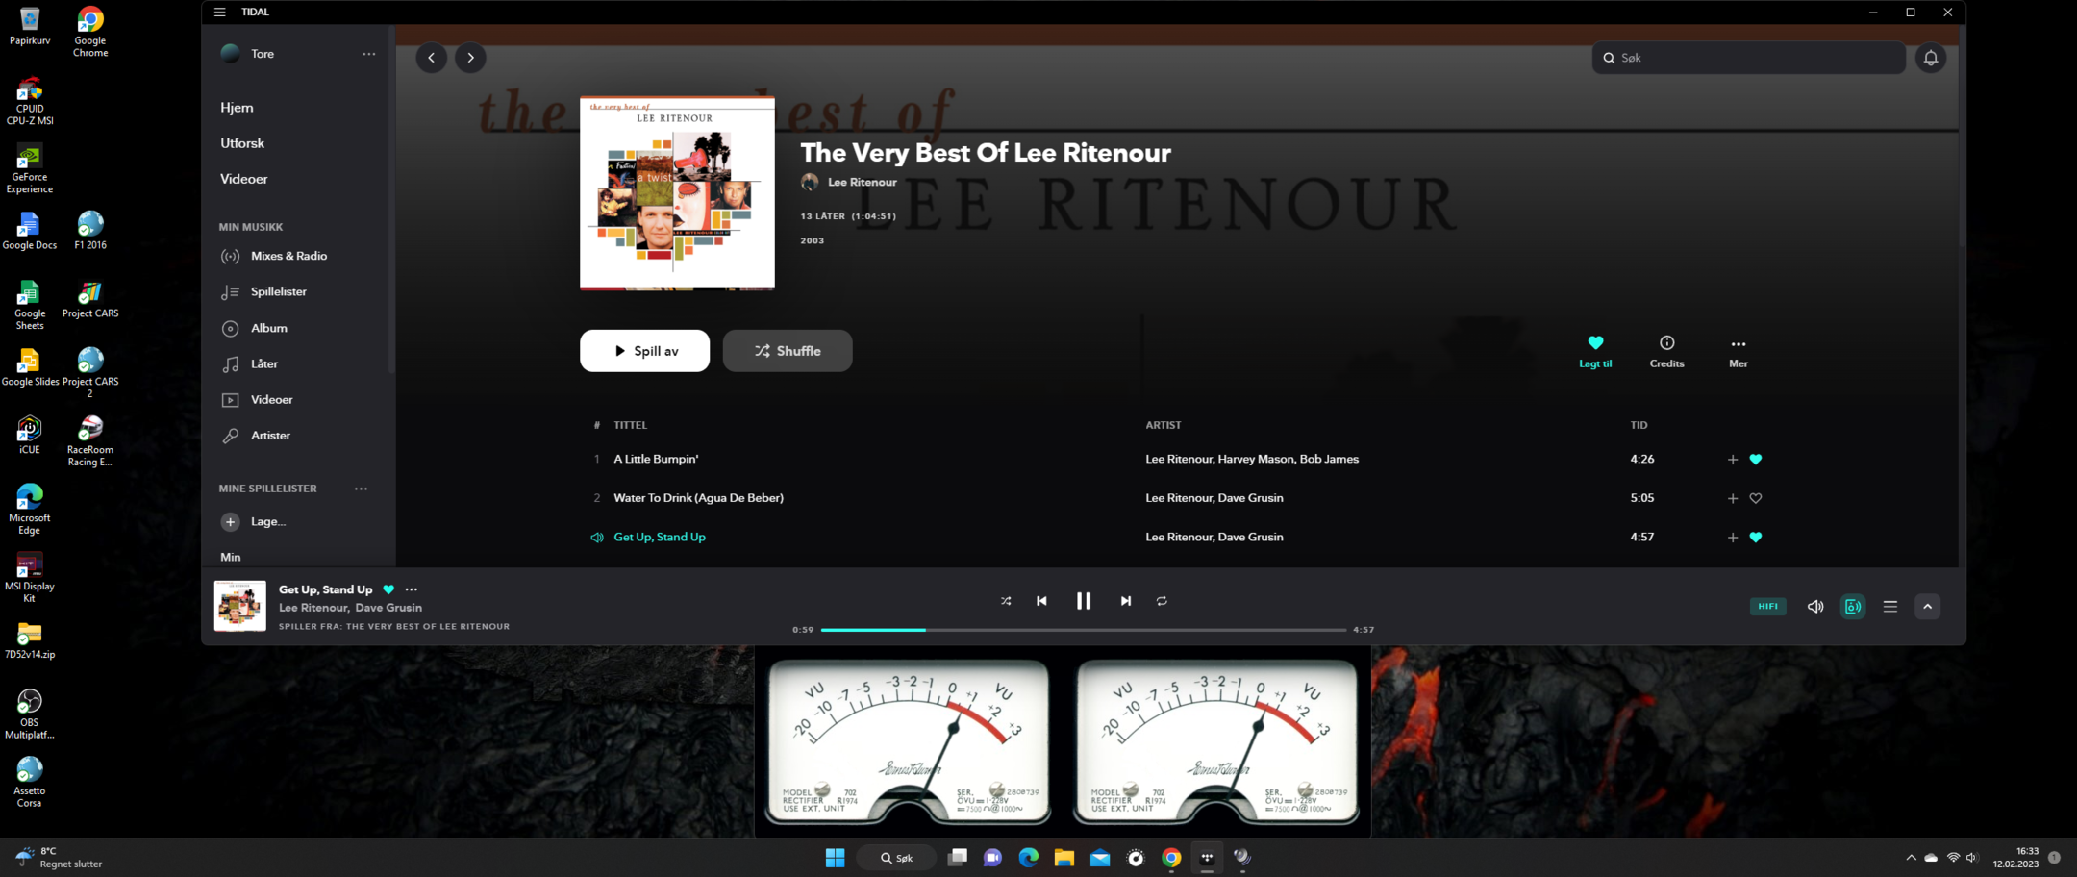The height and width of the screenshot is (877, 2077).
Task: Open the play queue list icon
Action: pyautogui.click(x=1889, y=607)
